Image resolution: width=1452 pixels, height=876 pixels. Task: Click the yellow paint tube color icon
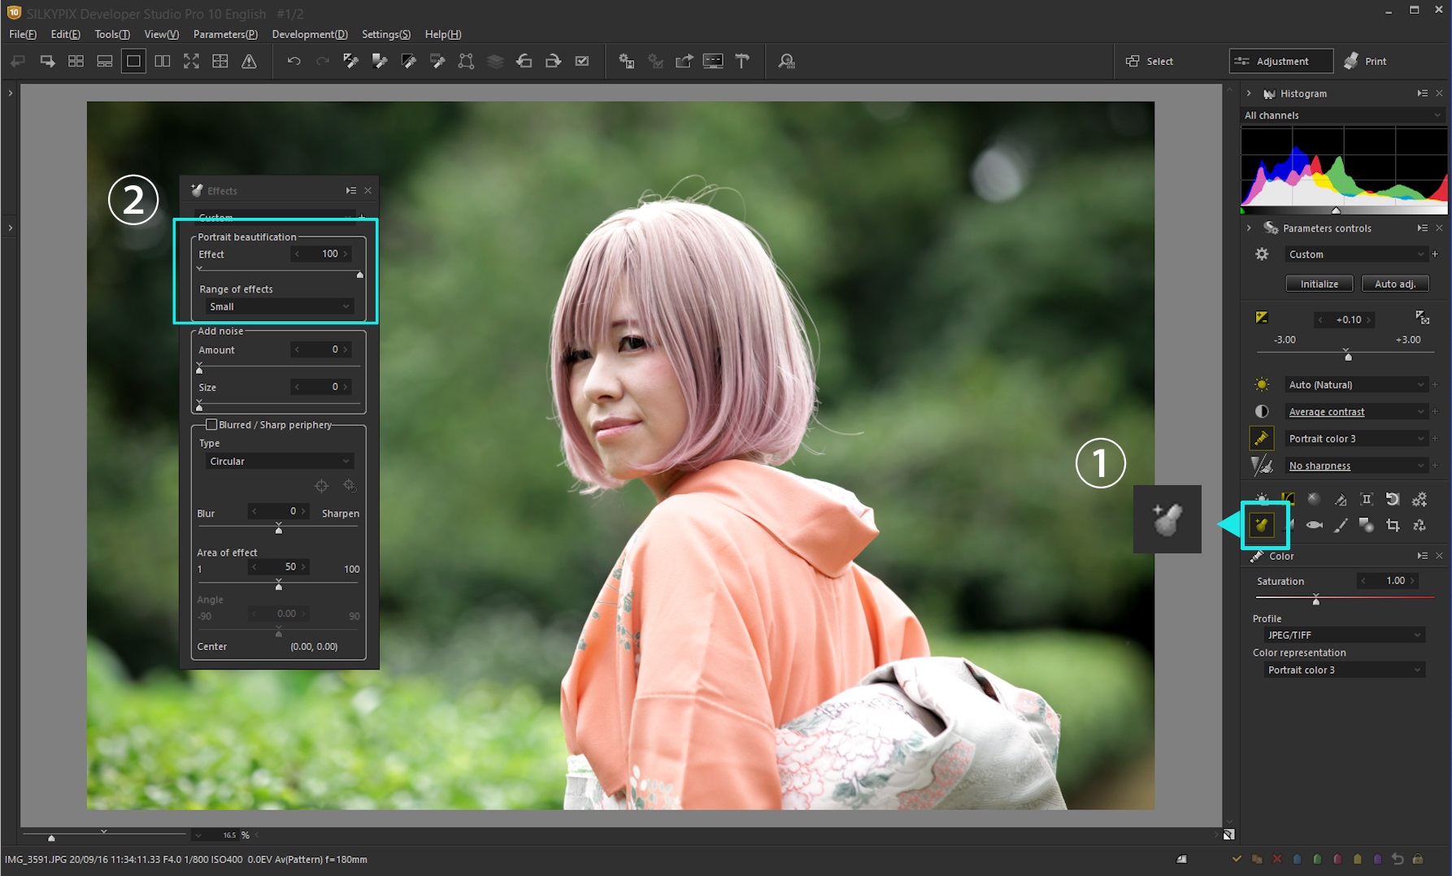click(1262, 439)
